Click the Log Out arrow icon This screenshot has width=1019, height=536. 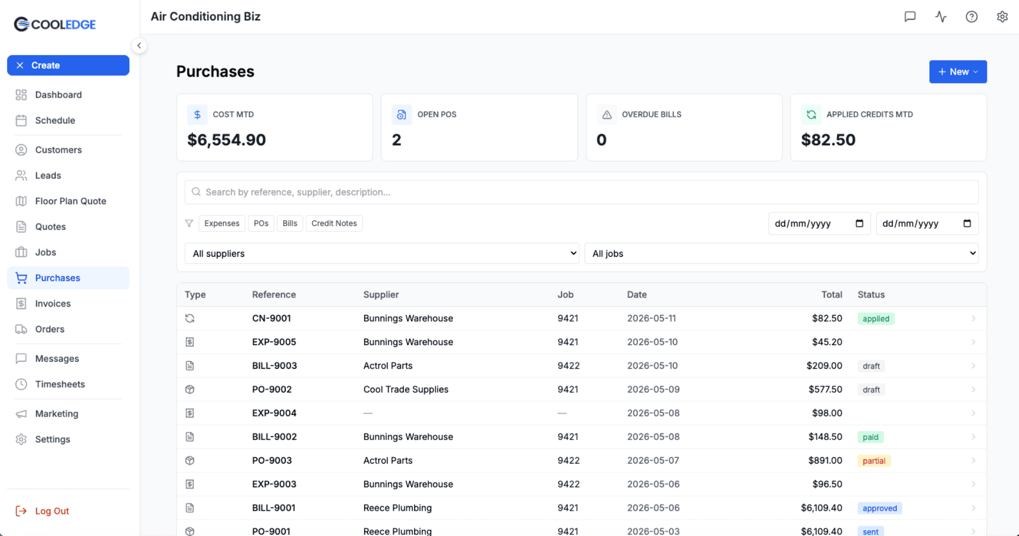(x=21, y=511)
